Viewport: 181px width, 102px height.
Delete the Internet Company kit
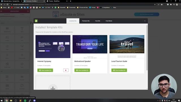pos(66,70)
